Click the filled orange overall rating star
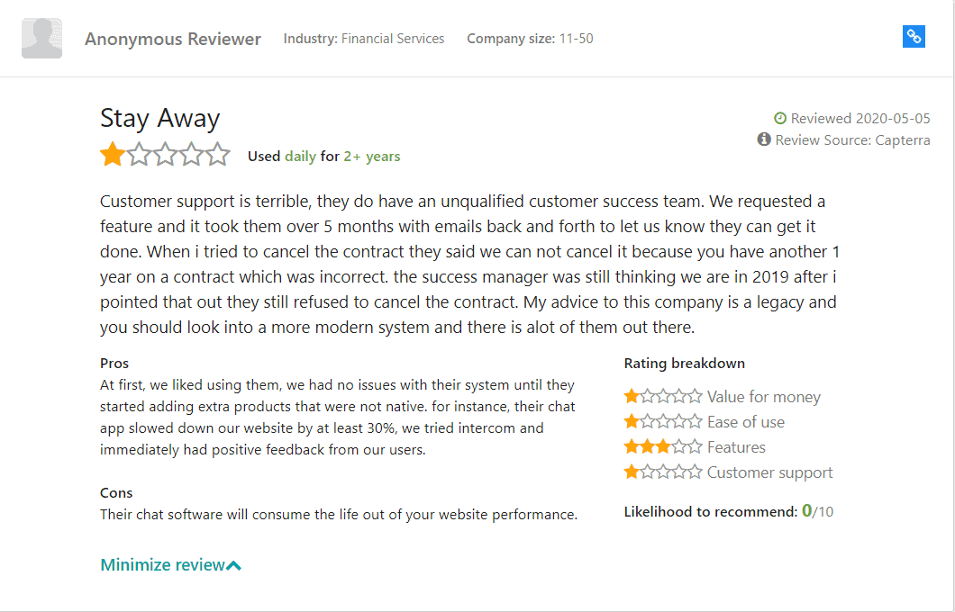Screen dimensions: 955x612 tap(113, 155)
